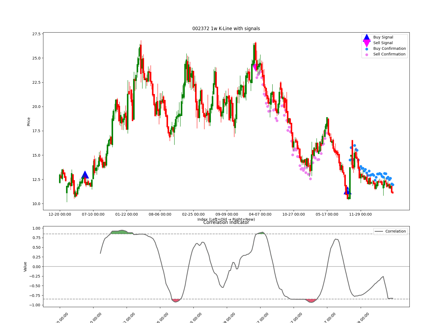
Task: Click the '04-07 00:00' date tick label
Action: [x=260, y=214]
